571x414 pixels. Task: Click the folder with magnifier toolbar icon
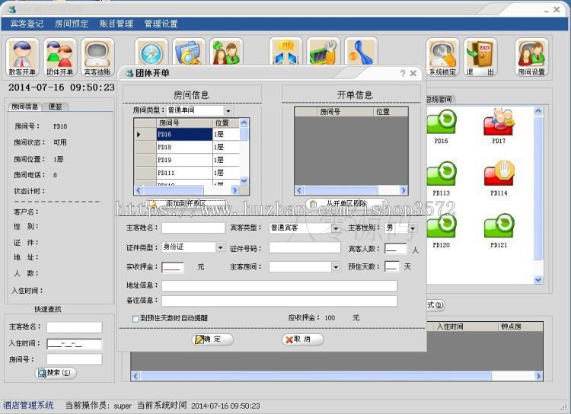[189, 52]
